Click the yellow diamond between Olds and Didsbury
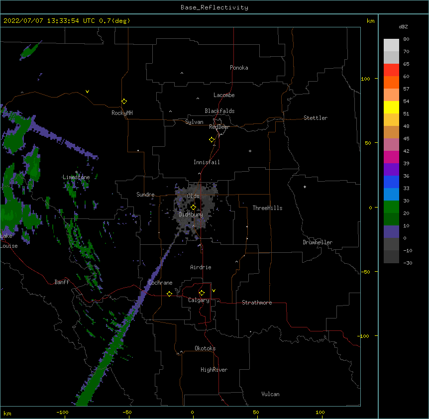 tap(194, 208)
